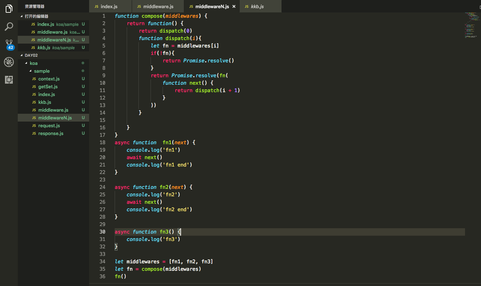Click the code minimap overview
Image resolution: width=481 pixels, height=286 pixels.
tap(472, 25)
